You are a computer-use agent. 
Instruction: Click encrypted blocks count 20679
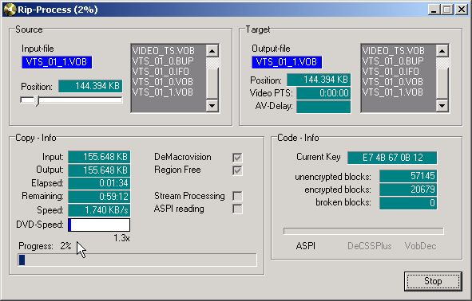coord(408,190)
